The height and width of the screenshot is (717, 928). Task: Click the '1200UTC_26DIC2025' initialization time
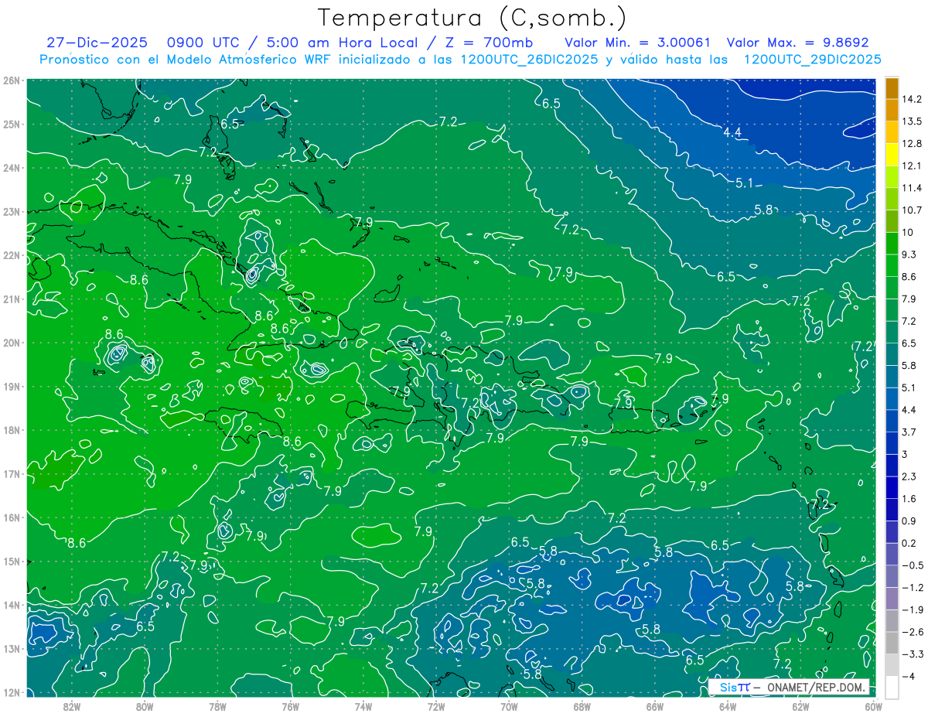[528, 60]
